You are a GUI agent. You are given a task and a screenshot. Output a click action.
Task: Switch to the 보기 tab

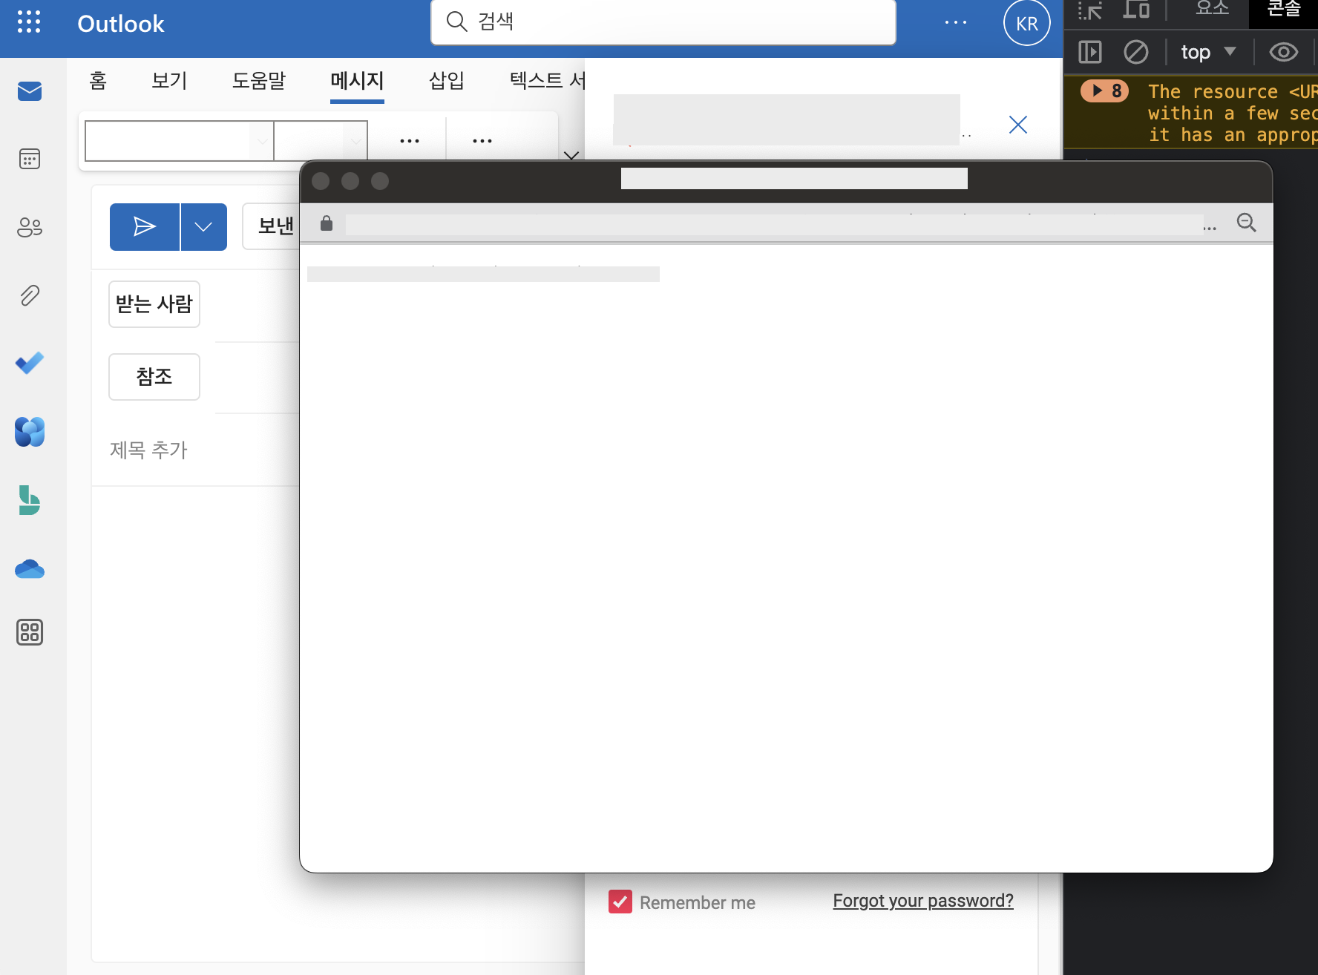[x=169, y=80]
